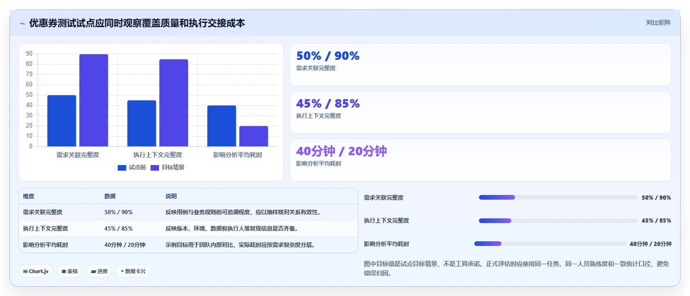Screen dimensions: 690x296
Task: Click the 试点前 bar for 执行上下文完整度
Action: click(142, 123)
